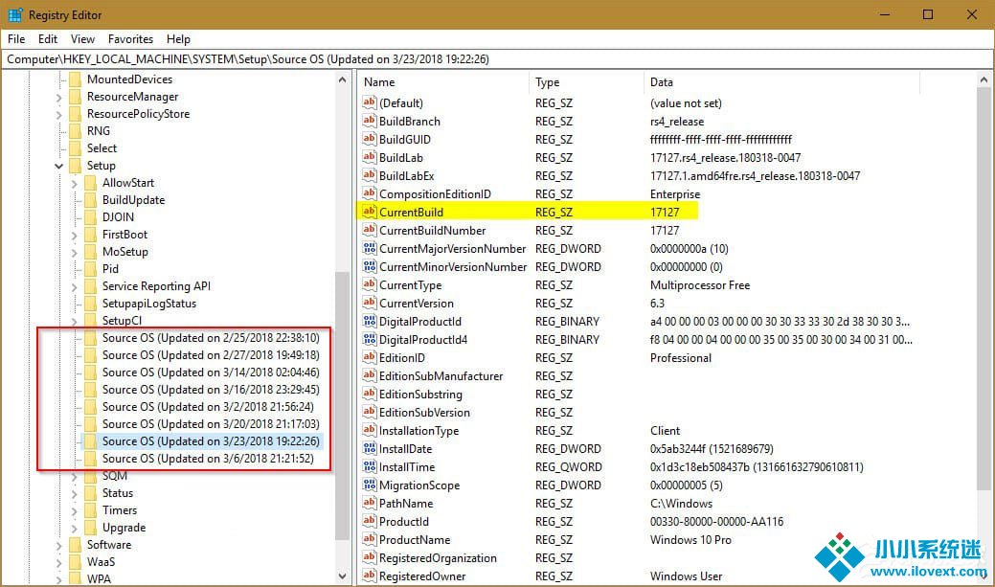This screenshot has width=995, height=587.
Task: Expand the FirstBoot key
Action: point(75,235)
